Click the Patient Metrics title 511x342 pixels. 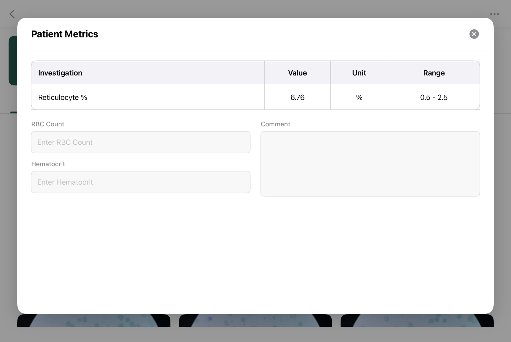[x=64, y=34]
